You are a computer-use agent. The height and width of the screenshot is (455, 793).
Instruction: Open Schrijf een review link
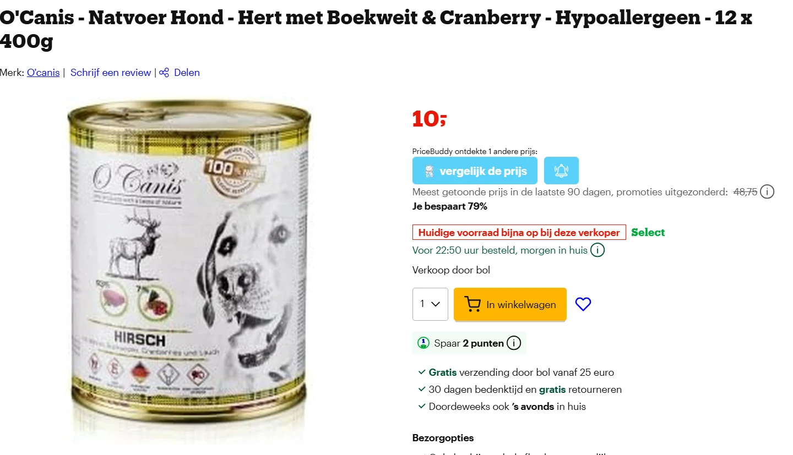click(x=111, y=73)
